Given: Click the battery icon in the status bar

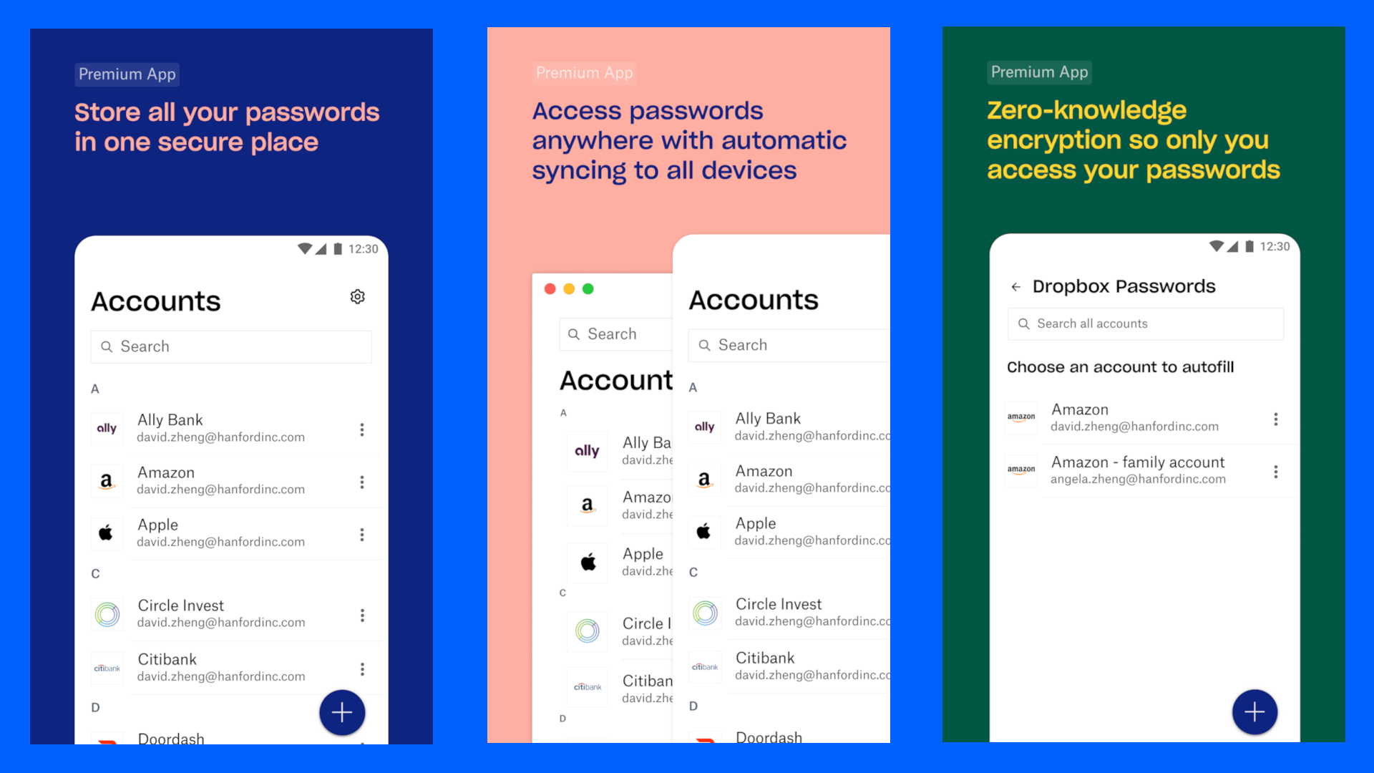Looking at the screenshot, I should (334, 252).
